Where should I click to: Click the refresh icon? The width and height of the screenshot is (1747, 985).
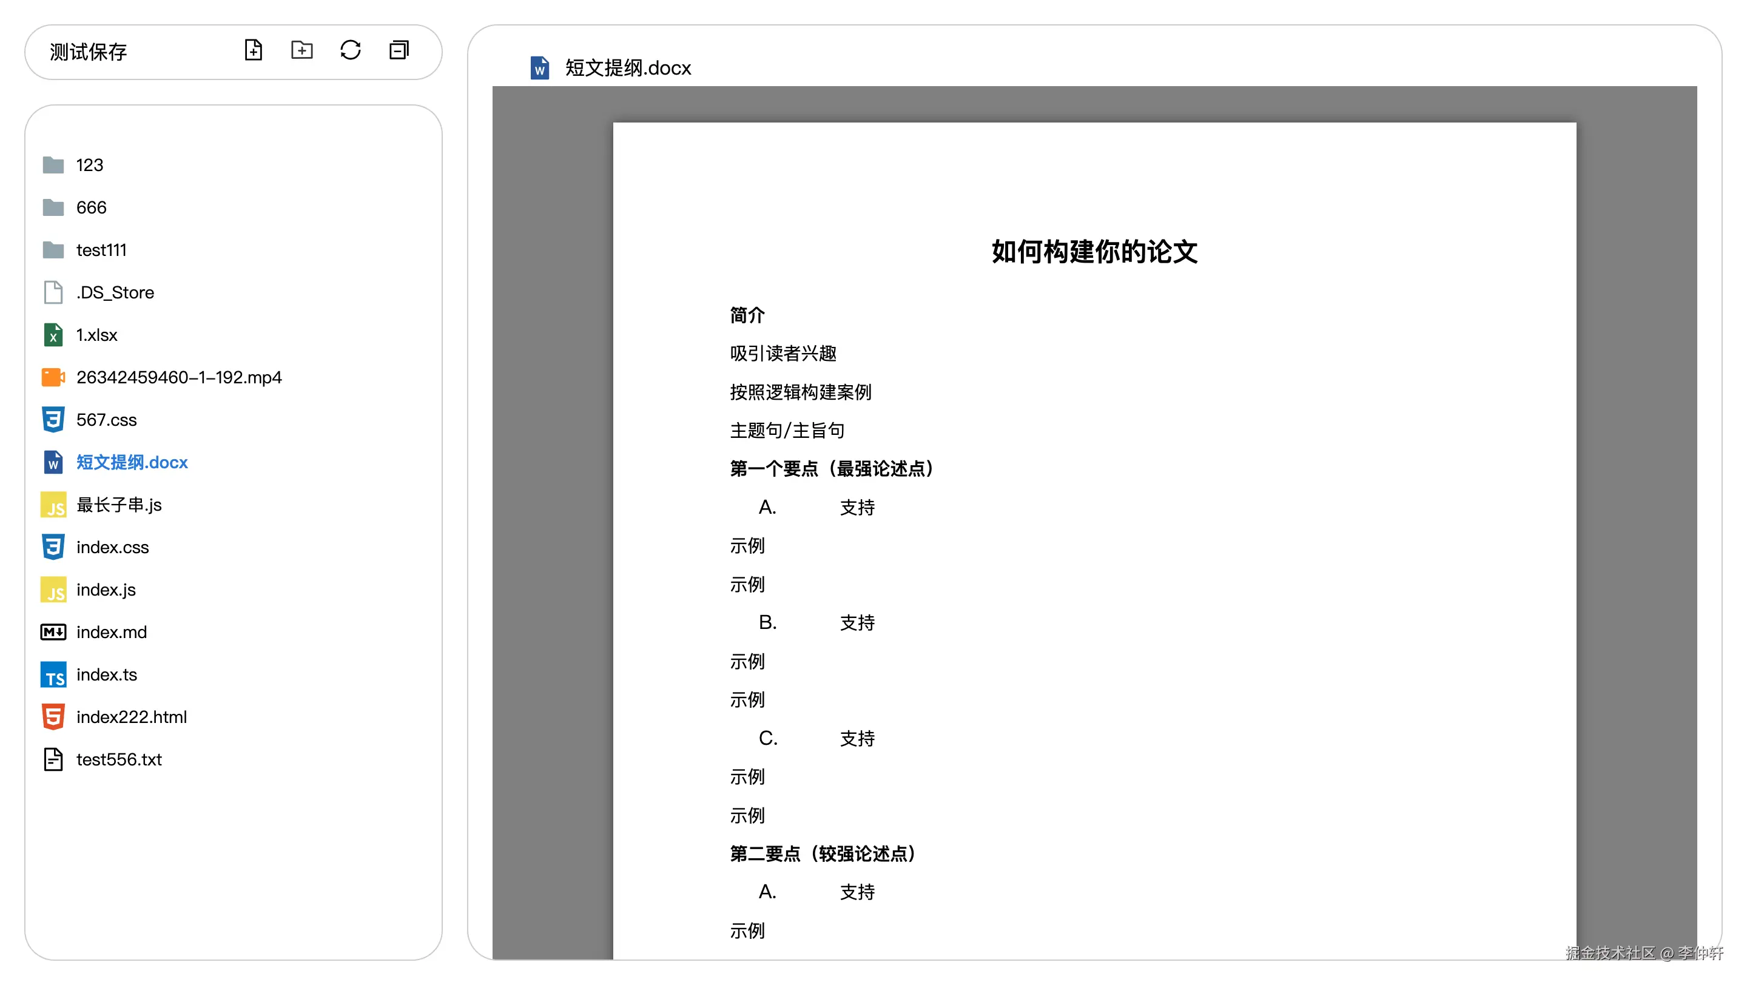(350, 50)
